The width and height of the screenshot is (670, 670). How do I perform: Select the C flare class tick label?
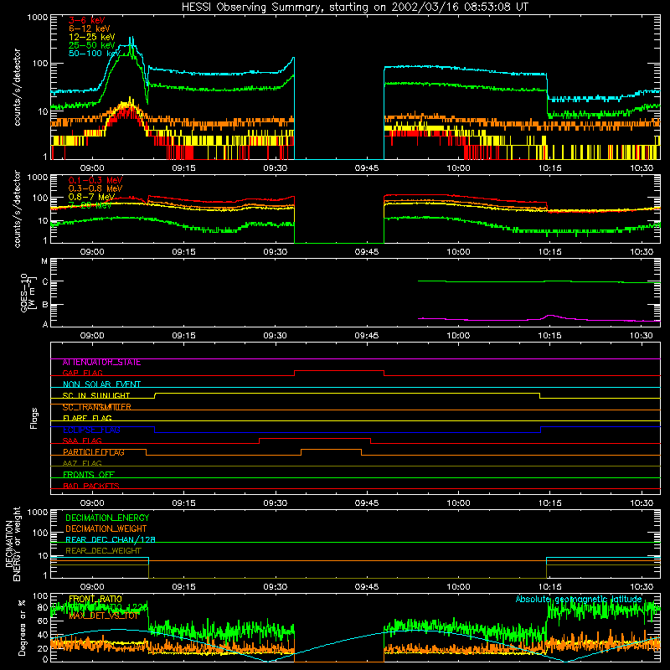45,281
